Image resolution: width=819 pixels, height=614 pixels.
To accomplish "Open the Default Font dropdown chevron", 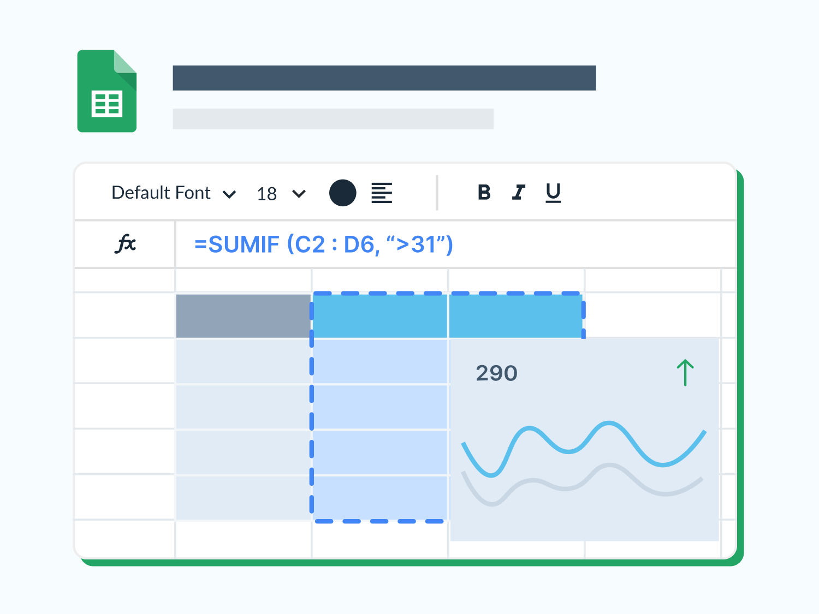I will (x=229, y=194).
